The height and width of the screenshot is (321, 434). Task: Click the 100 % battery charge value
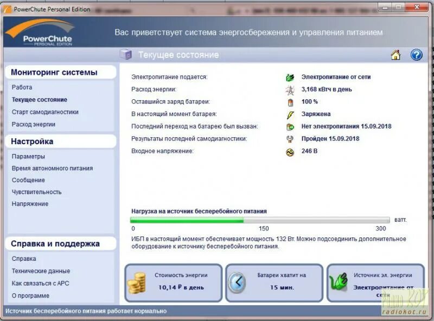click(309, 101)
